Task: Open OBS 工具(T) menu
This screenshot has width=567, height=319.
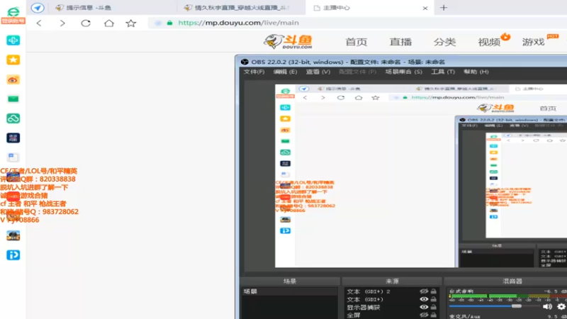Action: pyautogui.click(x=442, y=72)
